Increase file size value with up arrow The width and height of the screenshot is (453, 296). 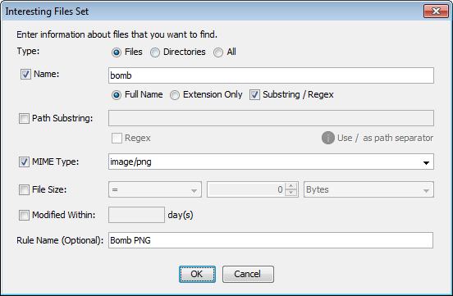click(x=291, y=186)
